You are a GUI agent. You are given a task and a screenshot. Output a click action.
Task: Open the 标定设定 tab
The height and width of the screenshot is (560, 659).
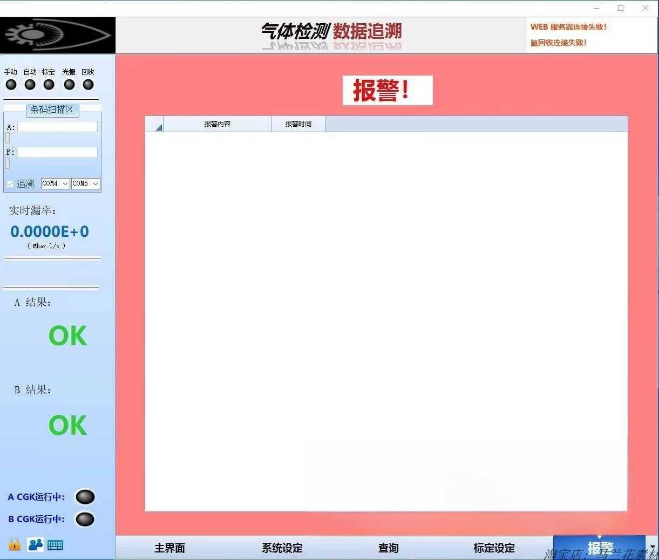click(x=494, y=548)
